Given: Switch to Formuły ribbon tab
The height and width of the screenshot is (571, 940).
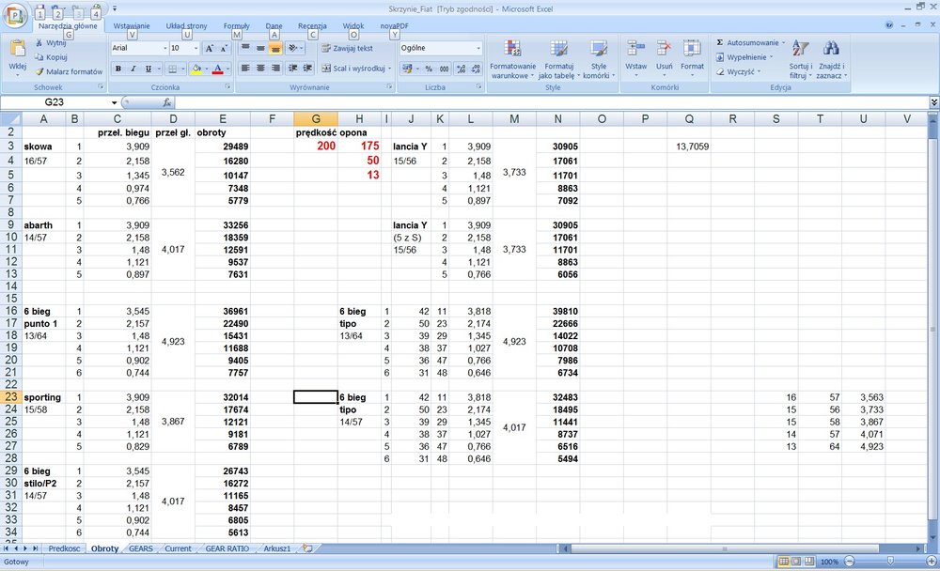Looking at the screenshot, I should click(x=236, y=25).
